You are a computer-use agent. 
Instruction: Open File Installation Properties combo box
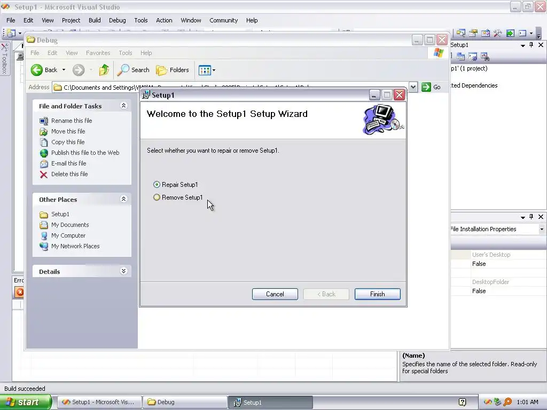click(542, 229)
